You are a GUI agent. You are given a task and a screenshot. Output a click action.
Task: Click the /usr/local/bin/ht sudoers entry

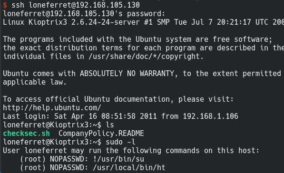[x=129, y=168]
